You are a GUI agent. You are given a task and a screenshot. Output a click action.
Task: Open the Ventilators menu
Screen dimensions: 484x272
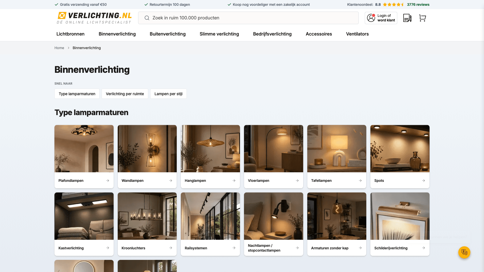357,34
